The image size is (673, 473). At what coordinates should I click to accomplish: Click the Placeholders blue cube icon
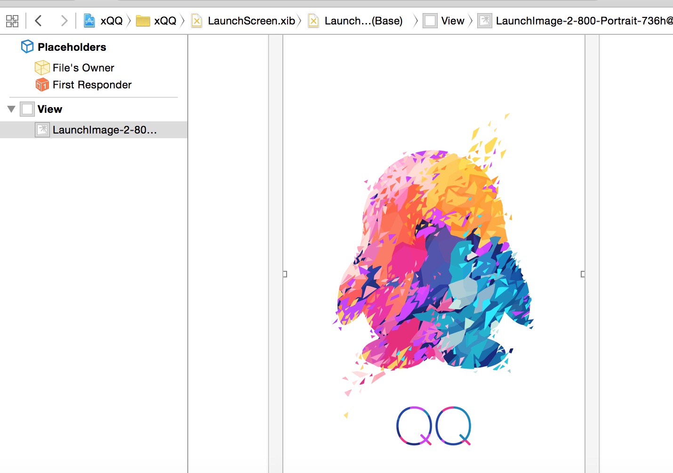point(27,47)
